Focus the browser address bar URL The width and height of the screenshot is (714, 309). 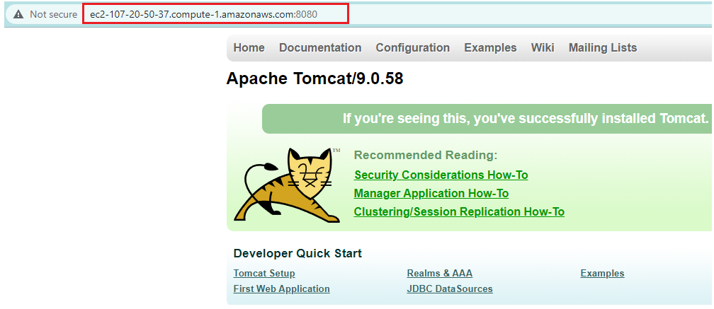coord(203,15)
